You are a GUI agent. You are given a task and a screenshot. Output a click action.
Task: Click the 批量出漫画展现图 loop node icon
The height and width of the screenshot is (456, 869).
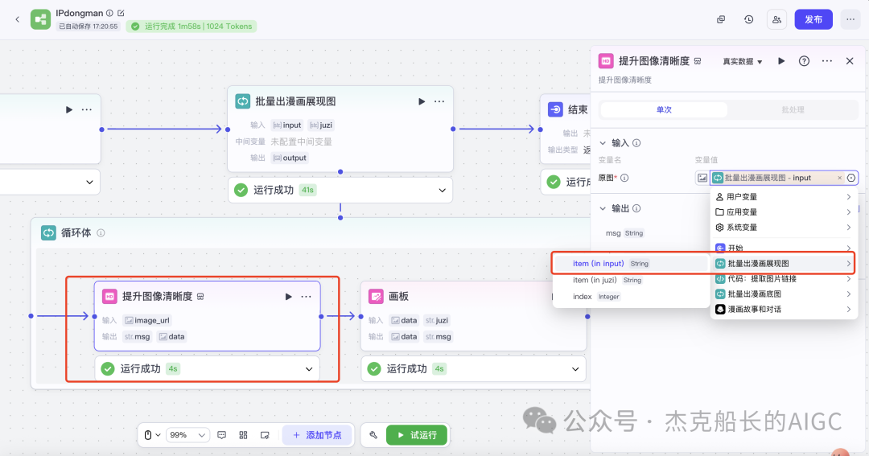pos(243,101)
